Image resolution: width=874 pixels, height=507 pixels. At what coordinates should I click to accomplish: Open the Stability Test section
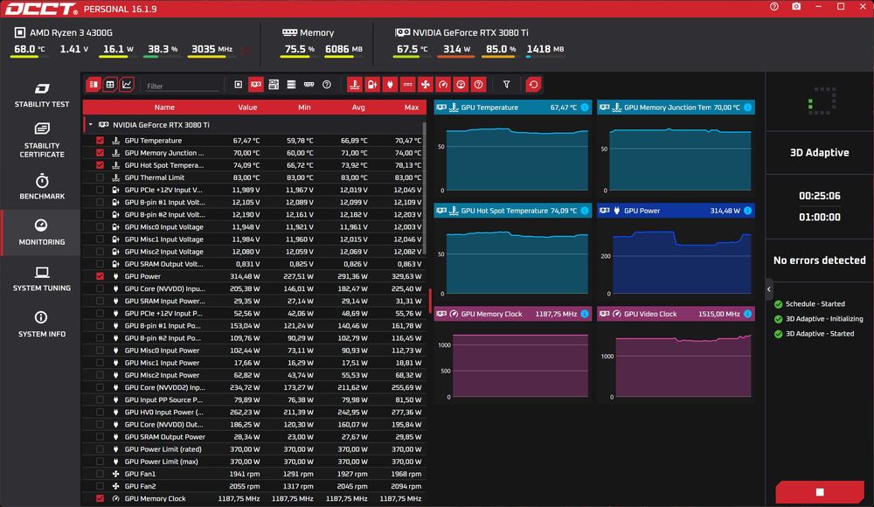tap(42, 94)
